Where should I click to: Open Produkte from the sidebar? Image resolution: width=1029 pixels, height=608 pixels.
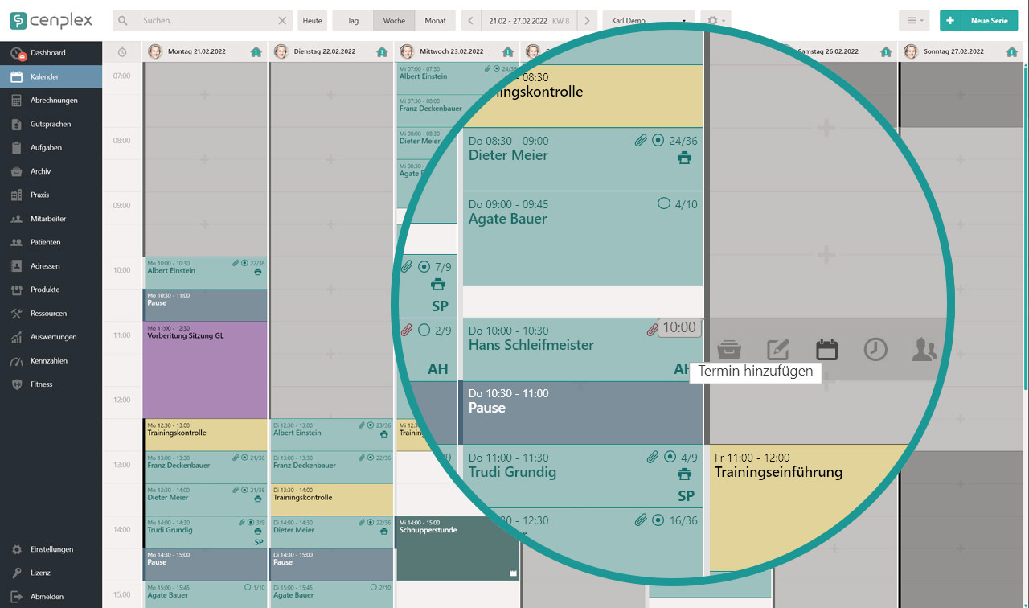51,290
